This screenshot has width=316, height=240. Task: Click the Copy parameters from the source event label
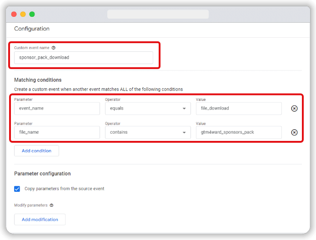tap(65, 189)
